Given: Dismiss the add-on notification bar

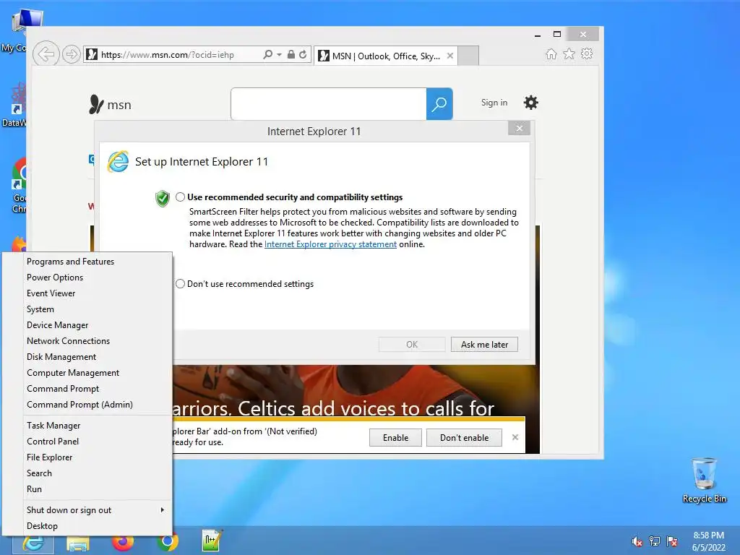Looking at the screenshot, I should (x=515, y=437).
